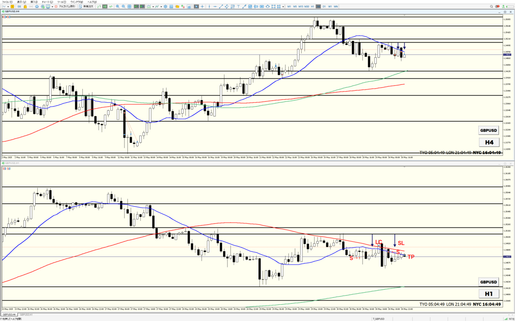The width and height of the screenshot is (515, 321).
Task: Click the cloud hosting toolbar icon
Action: pos(37,6)
